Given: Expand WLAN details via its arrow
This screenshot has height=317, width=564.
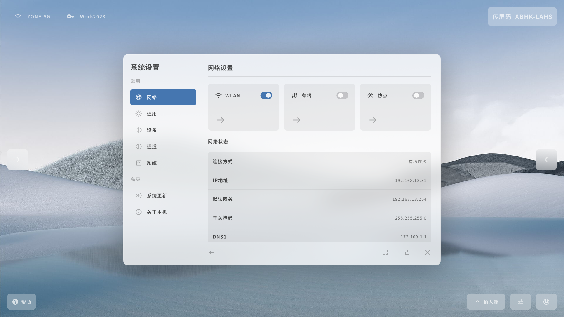Looking at the screenshot, I should pyautogui.click(x=221, y=120).
